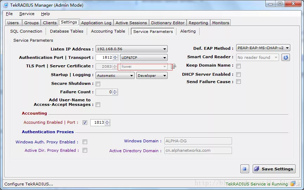Click the stop service square icon button
Screen dimensions: 304x190
(245, 169)
